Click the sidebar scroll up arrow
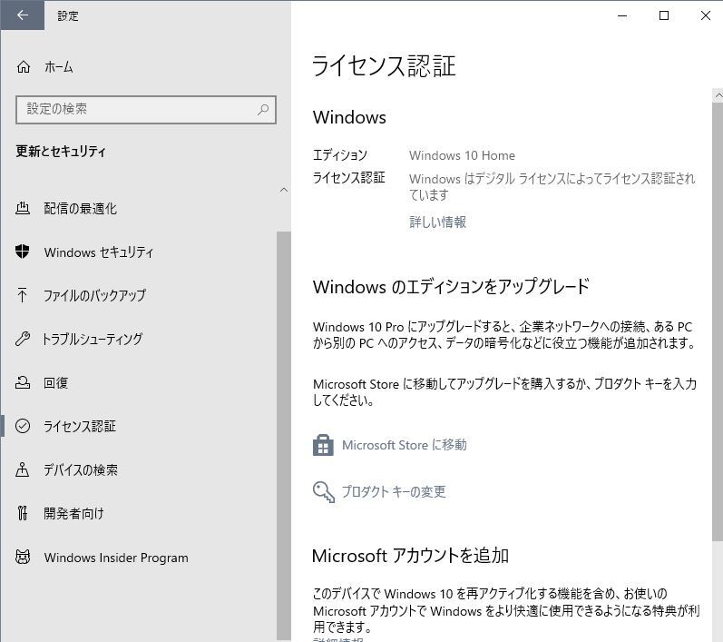The height and width of the screenshot is (642, 723). [284, 190]
